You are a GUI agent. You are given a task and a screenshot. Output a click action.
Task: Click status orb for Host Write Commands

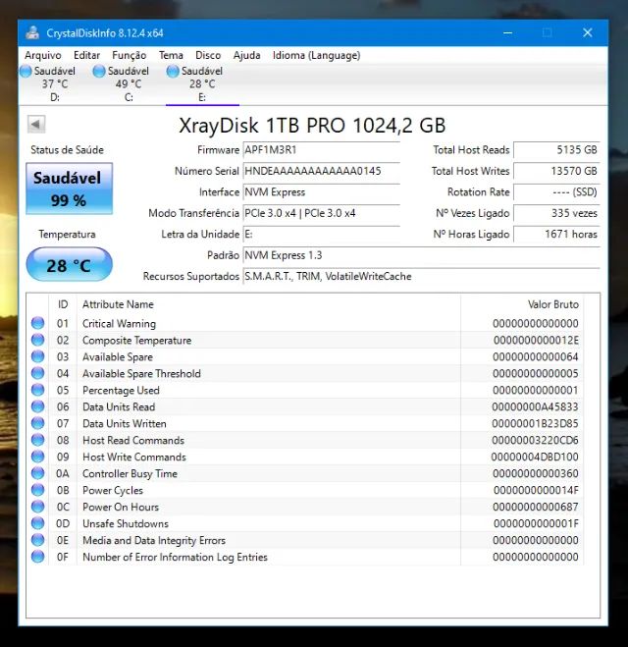click(x=38, y=457)
